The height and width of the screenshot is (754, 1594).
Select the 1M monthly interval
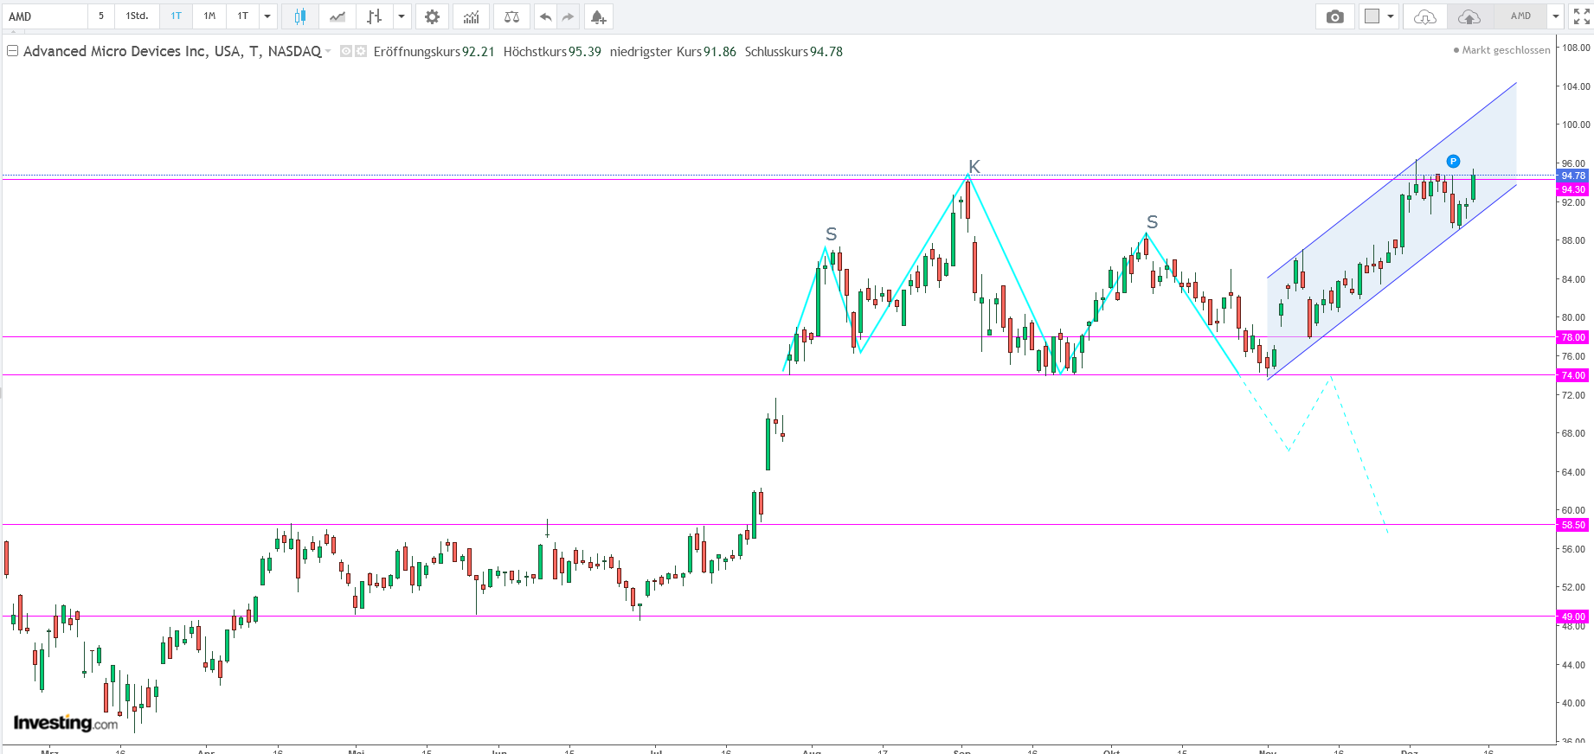(209, 16)
